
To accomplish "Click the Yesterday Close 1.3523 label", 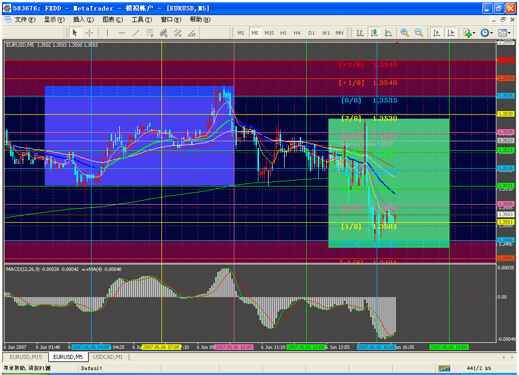I will tap(365, 144).
